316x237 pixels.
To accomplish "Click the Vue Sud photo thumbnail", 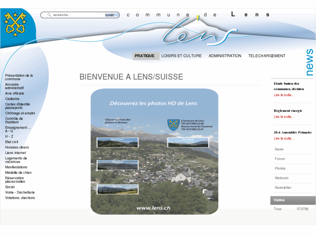I will tap(117, 165).
